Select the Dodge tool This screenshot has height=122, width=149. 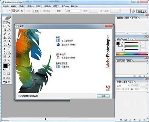click(x=9, y=45)
